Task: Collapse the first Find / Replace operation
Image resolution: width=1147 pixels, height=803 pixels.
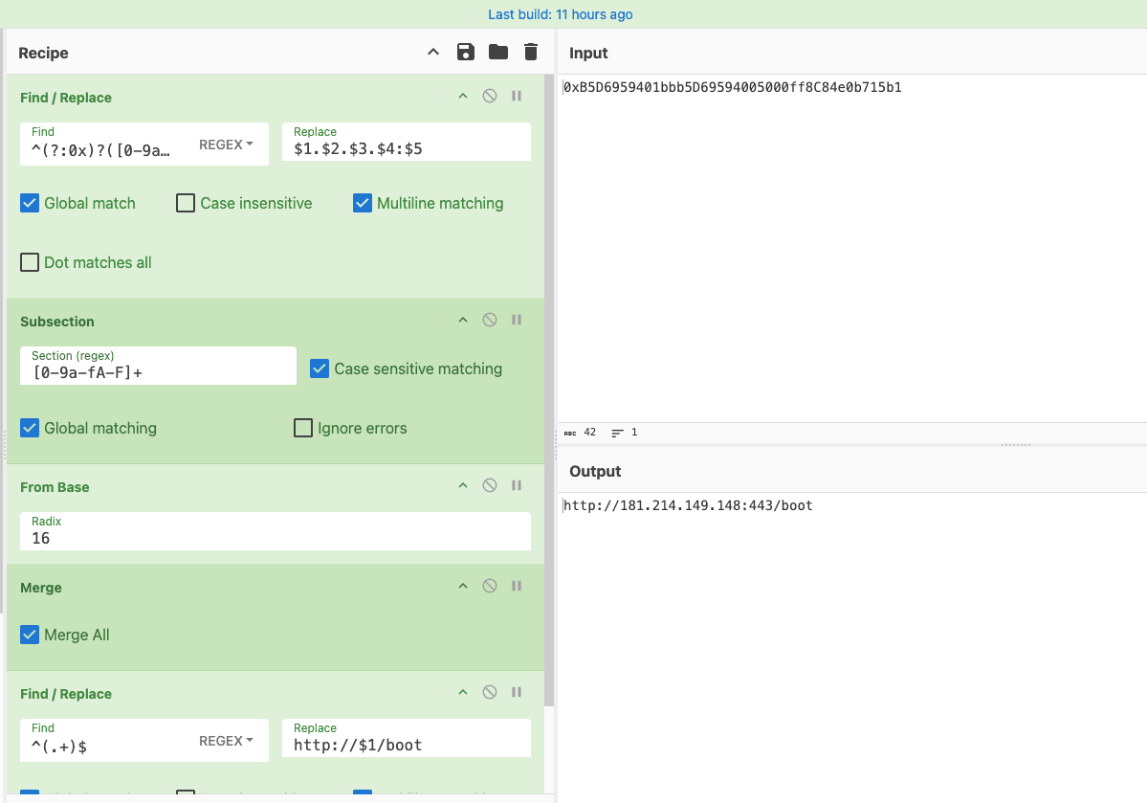Action: [x=462, y=96]
